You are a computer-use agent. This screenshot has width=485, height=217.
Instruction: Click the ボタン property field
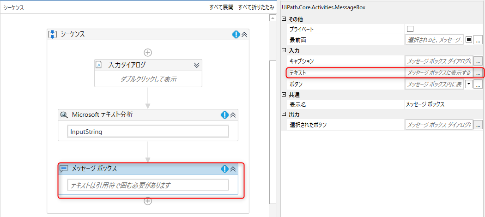[x=434, y=84]
